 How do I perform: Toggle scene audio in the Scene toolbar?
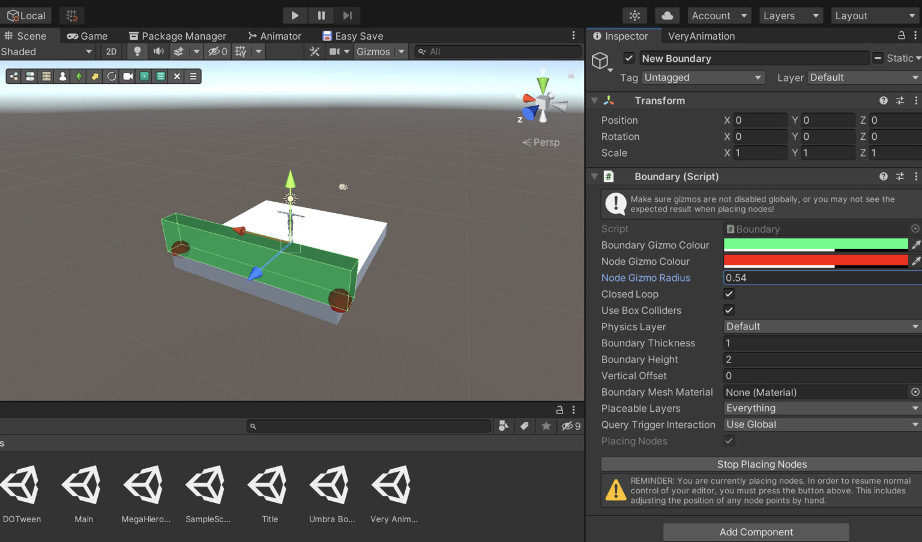(x=157, y=52)
